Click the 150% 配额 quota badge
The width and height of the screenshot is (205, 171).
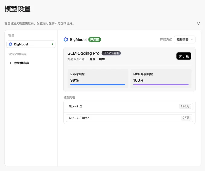coord(111,53)
